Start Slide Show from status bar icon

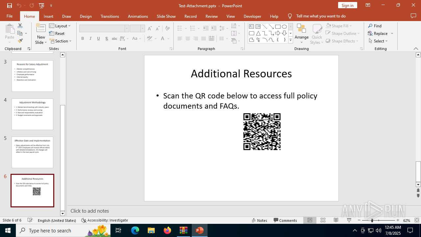tap(349, 220)
